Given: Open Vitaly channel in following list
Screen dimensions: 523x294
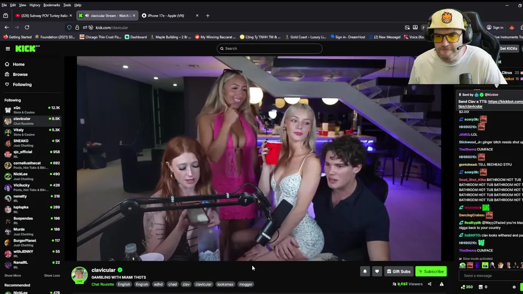Looking at the screenshot, I should click(x=32, y=132).
